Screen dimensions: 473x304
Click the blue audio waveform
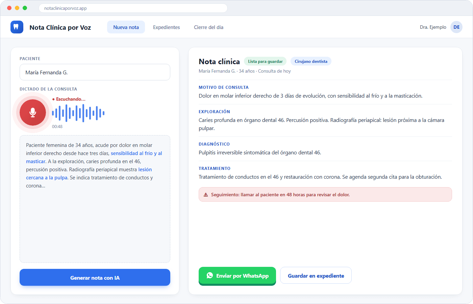pos(78,113)
